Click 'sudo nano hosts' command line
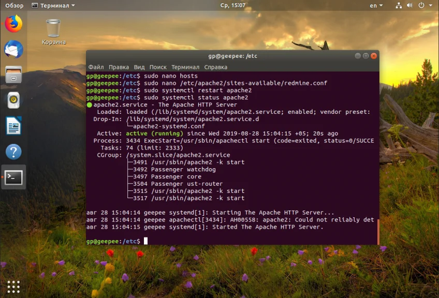 click(x=171, y=76)
